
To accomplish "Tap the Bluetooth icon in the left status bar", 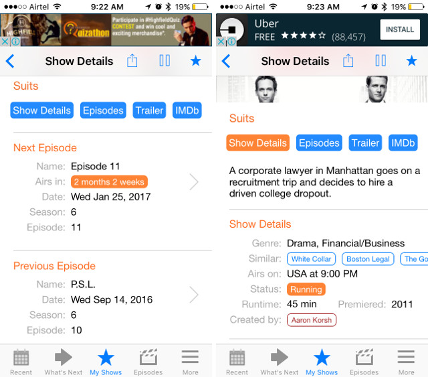I will tap(168, 7).
